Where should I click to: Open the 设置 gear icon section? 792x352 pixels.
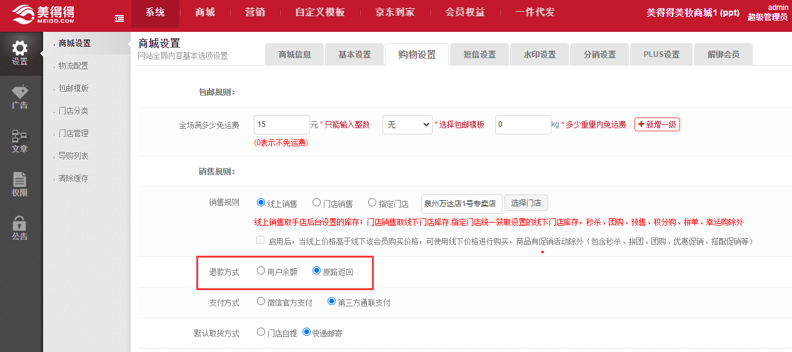coord(20,53)
